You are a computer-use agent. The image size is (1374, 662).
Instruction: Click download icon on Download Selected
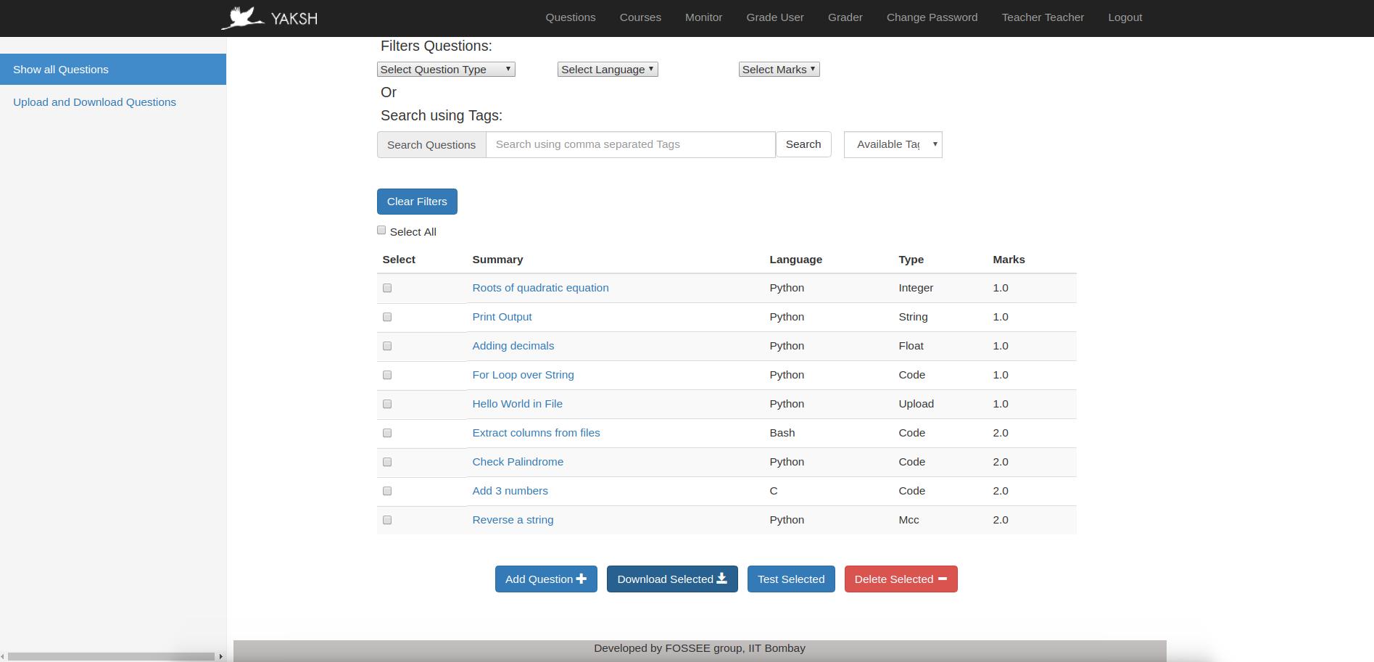click(721, 579)
